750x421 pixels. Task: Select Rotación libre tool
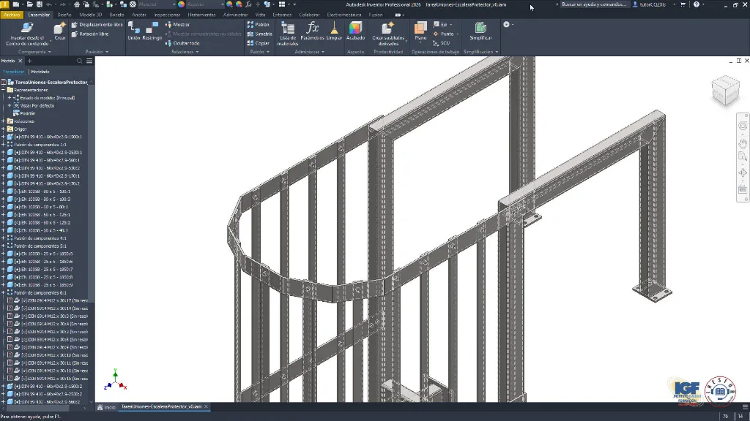[90, 34]
